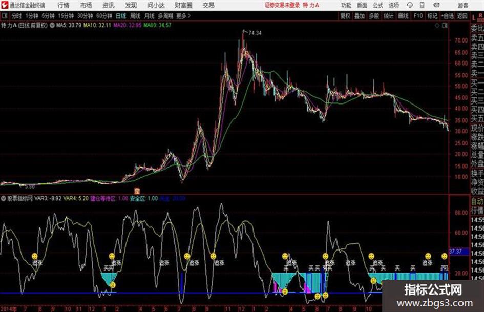Click the MA60: 34.57 indicator value
484x312 pixels.
click(157, 25)
